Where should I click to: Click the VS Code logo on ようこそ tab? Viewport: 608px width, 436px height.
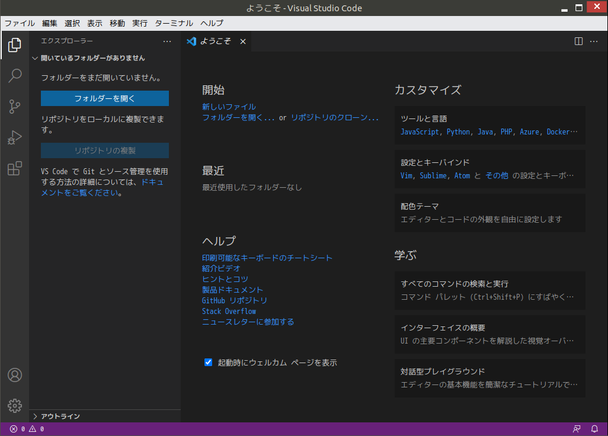pyautogui.click(x=191, y=41)
